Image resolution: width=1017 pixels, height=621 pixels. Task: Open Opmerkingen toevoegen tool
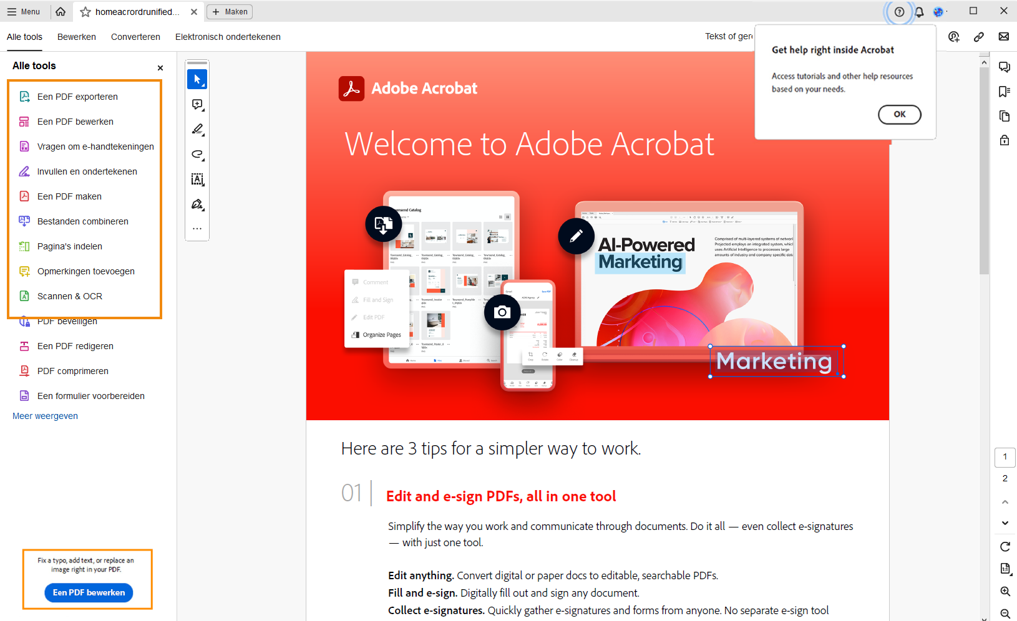pos(85,271)
